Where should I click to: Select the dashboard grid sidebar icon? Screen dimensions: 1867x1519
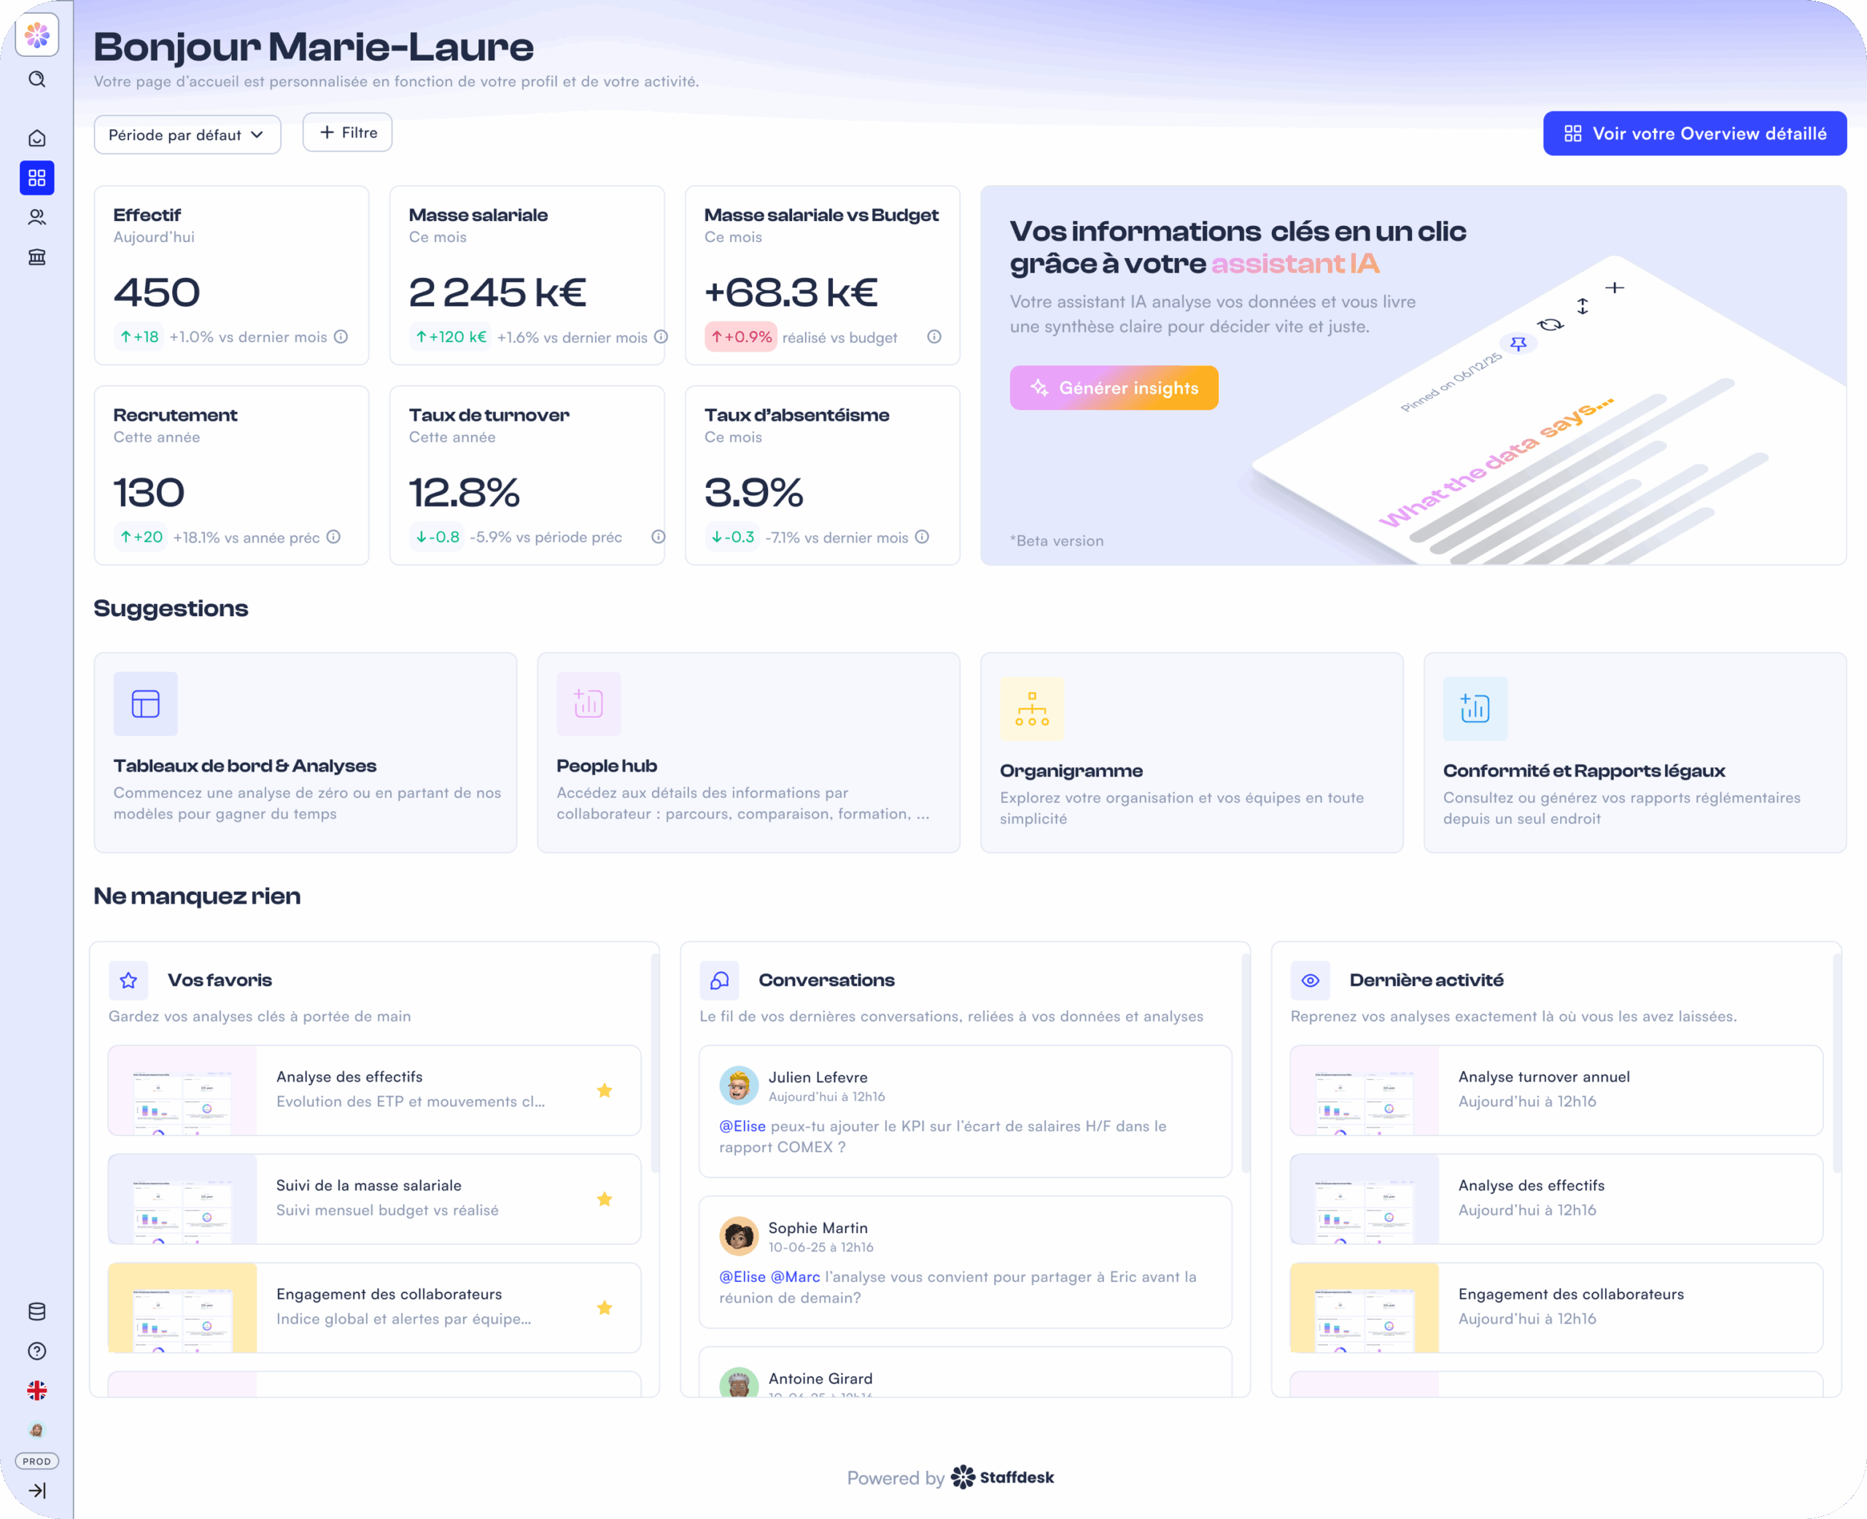[36, 179]
